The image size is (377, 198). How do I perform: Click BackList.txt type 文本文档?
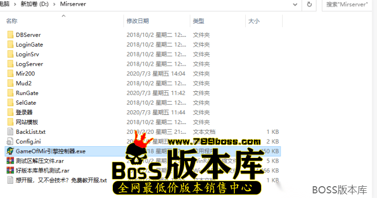pos(204,132)
